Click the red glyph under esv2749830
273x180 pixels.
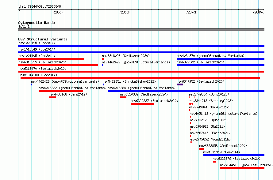[192, 97]
